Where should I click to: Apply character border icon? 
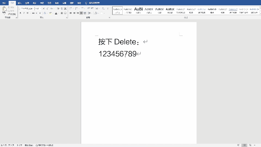65,9
